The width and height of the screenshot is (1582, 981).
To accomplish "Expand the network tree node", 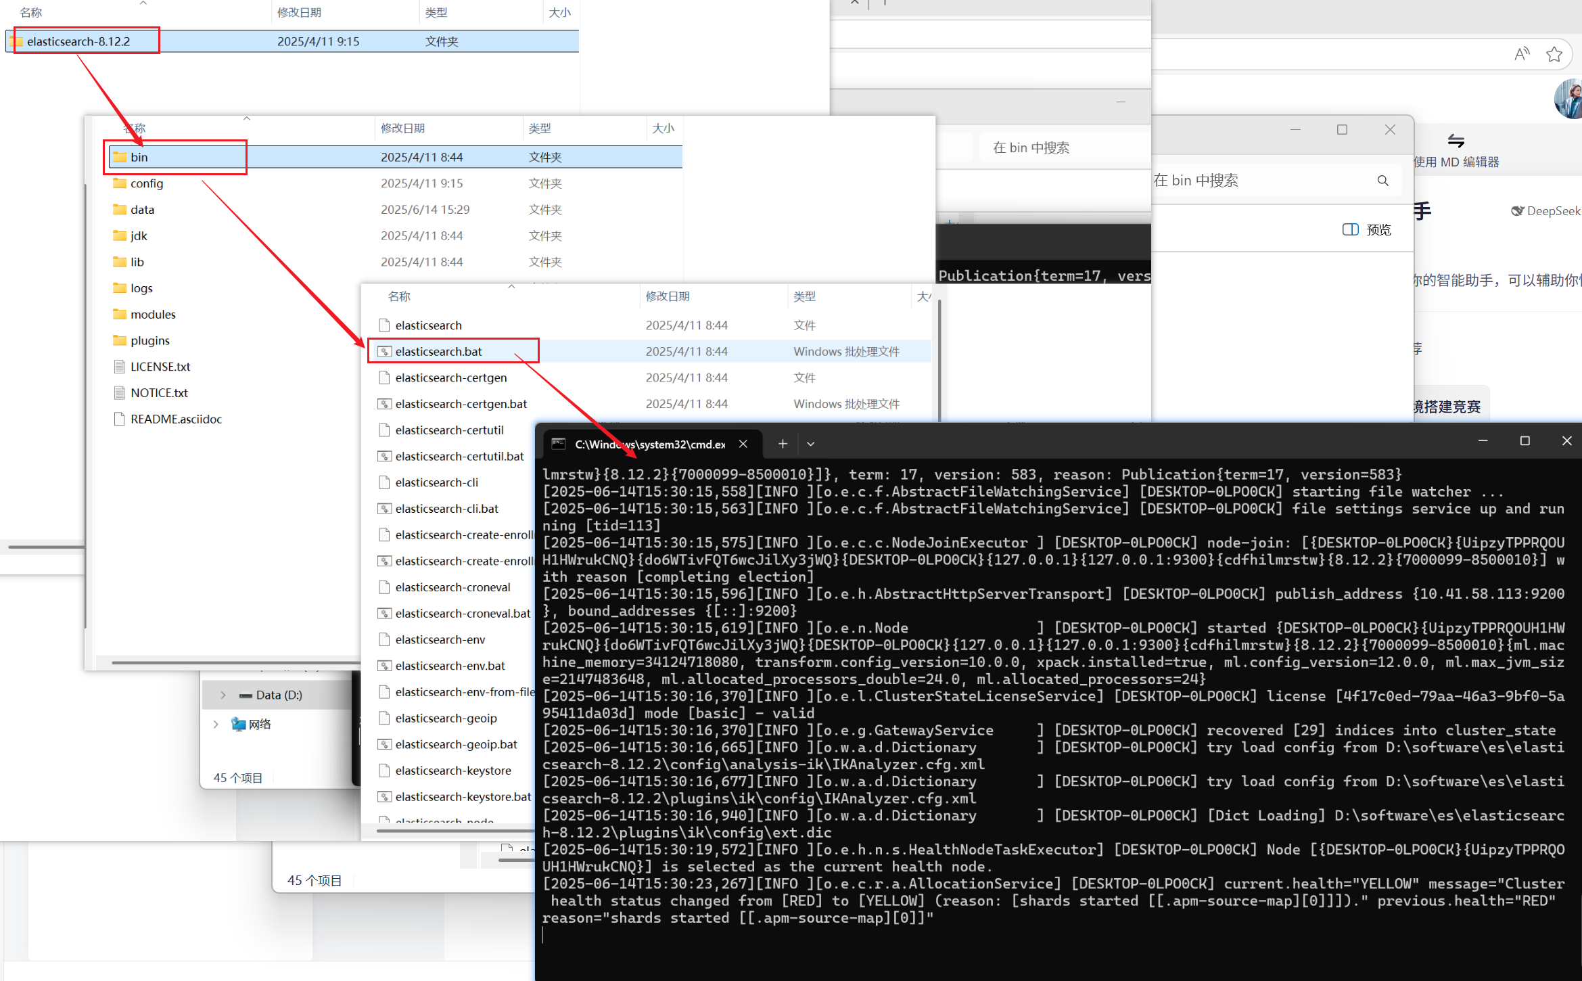I will pyautogui.click(x=216, y=724).
